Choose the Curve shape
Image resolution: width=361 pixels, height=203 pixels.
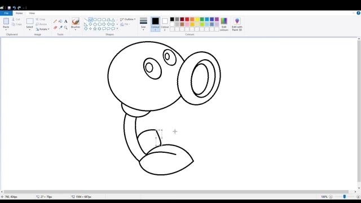[90, 20]
